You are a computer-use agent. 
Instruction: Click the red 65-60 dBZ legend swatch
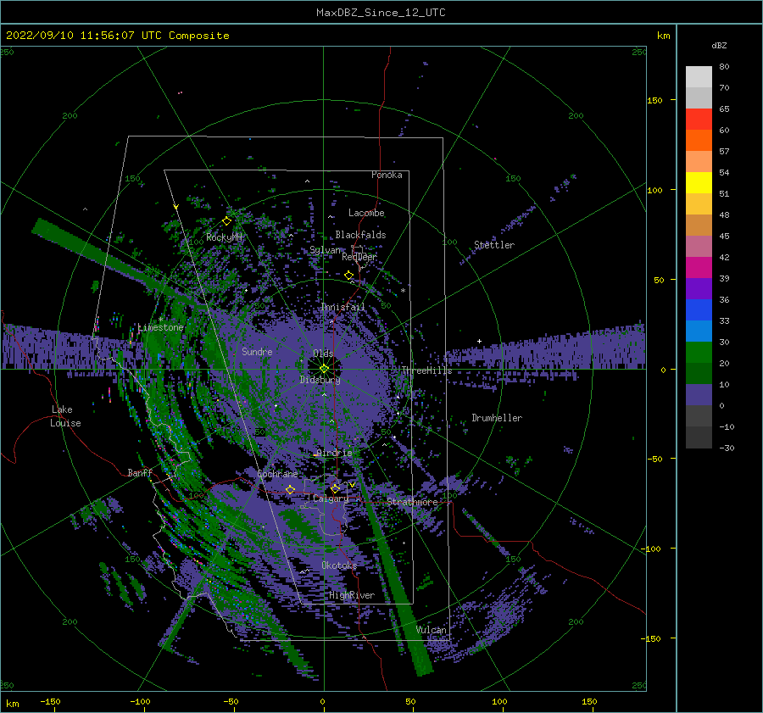point(699,119)
